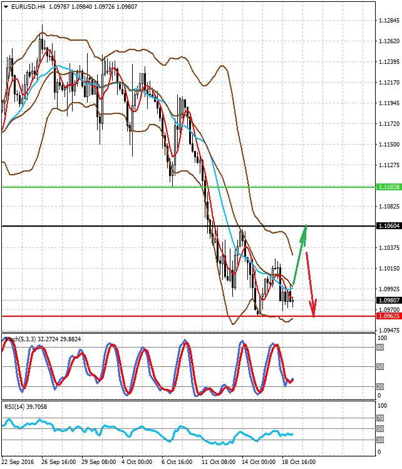Click the 1.11275 price axis value
Viewport: 402px width, 469px height.
coord(389,165)
